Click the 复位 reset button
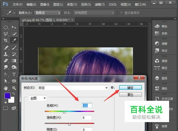The width and height of the screenshot is (178, 131). [130, 95]
